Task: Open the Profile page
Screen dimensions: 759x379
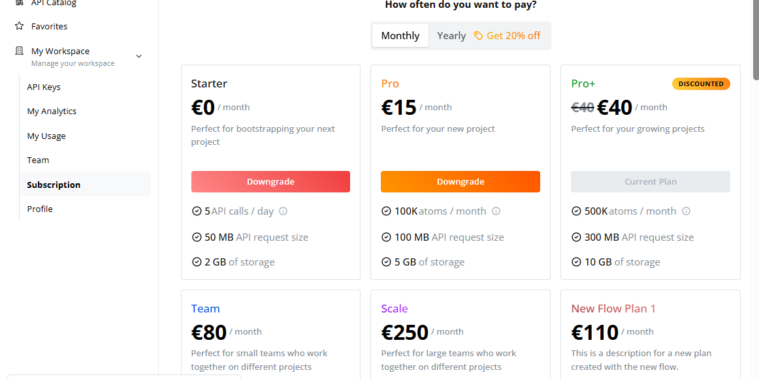Action: click(x=40, y=209)
